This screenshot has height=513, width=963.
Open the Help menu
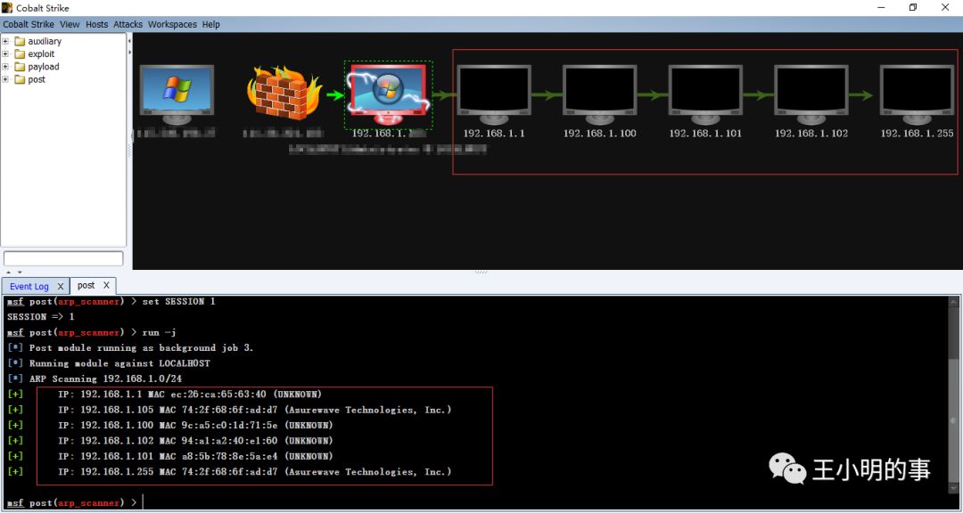click(210, 25)
